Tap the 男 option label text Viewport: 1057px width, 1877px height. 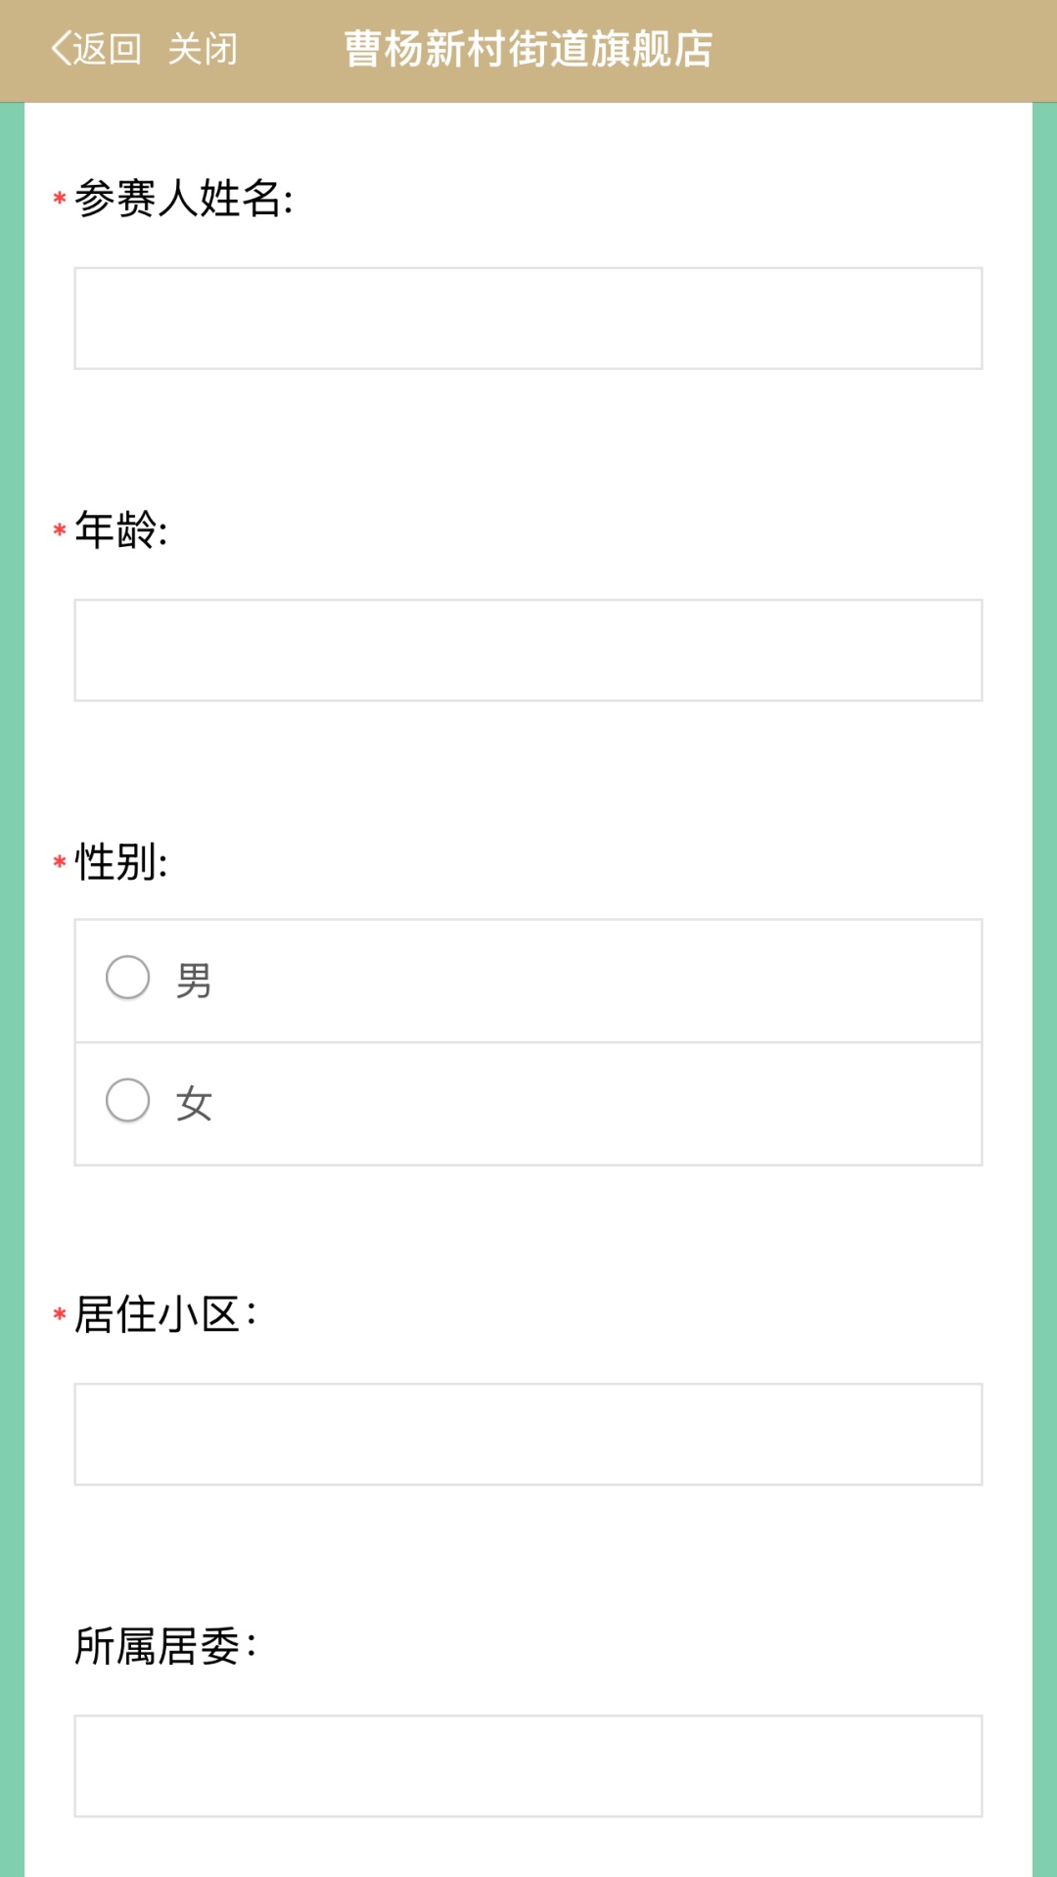tap(194, 981)
